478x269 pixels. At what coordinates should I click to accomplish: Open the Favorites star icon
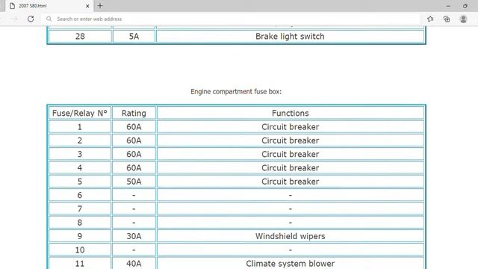tap(430, 19)
